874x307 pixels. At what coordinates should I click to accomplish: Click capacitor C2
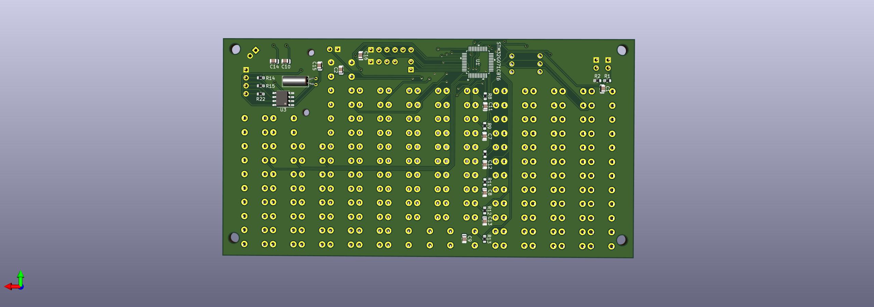[x=341, y=70]
